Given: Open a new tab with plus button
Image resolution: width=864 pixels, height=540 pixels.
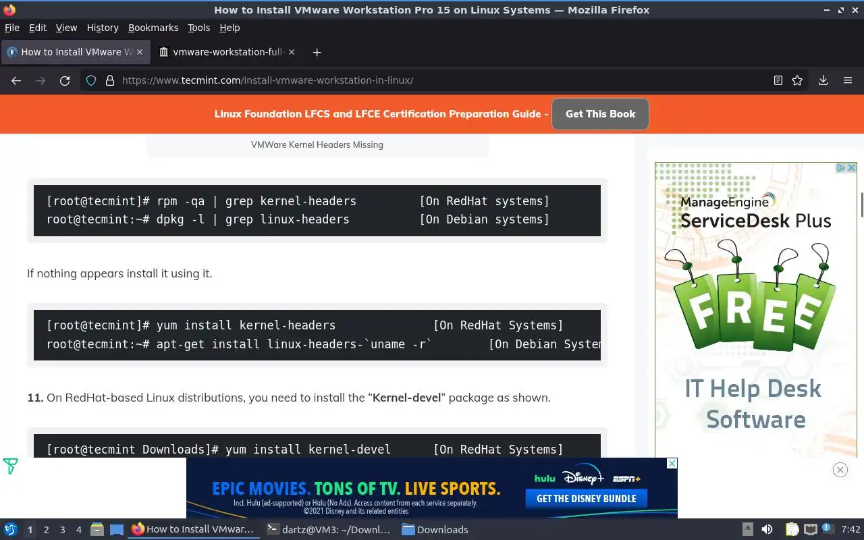Looking at the screenshot, I should tap(317, 52).
